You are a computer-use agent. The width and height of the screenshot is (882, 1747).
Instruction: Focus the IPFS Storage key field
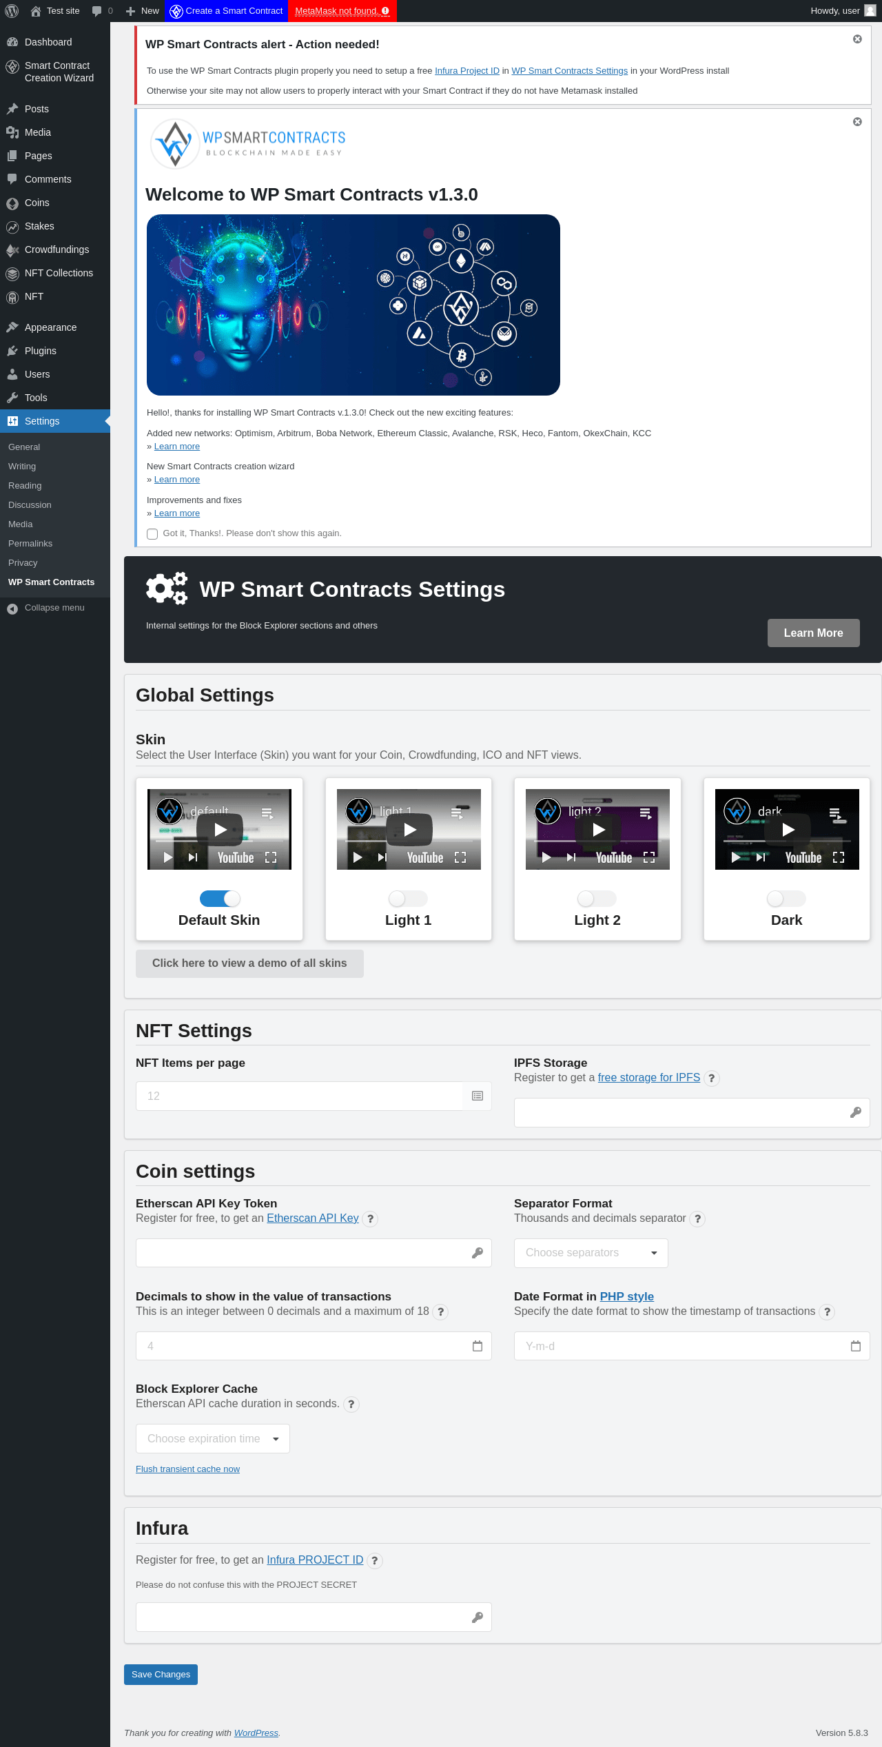[692, 1112]
